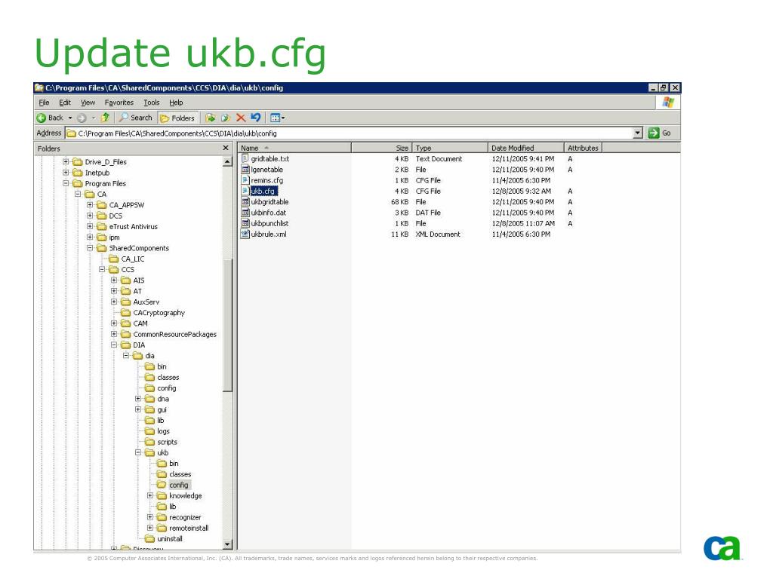Viewport: 773px width, 579px height.
Task: Click the 68 KB size cell
Action: 400,202
